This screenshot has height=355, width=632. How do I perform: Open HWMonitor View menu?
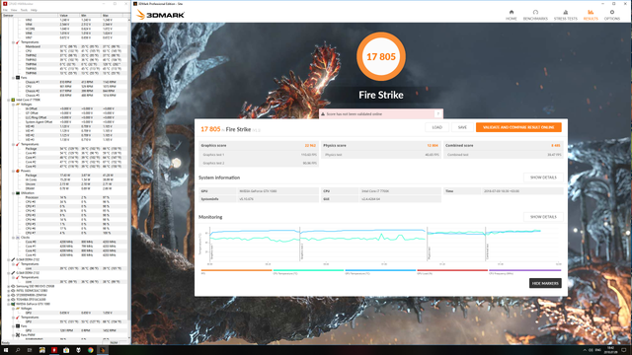(14, 10)
